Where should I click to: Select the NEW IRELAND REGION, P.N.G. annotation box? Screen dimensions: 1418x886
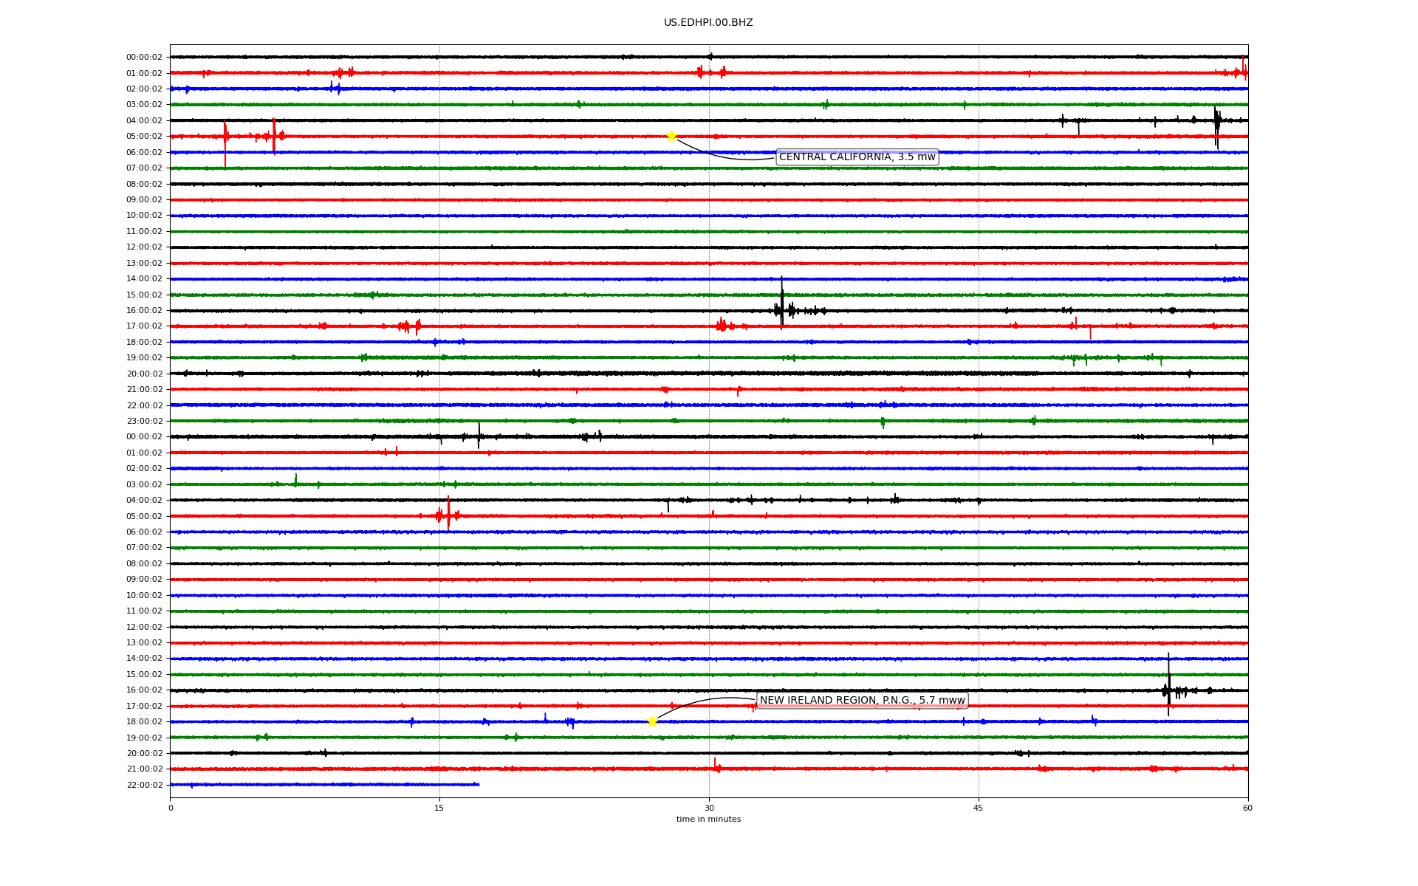tap(862, 700)
